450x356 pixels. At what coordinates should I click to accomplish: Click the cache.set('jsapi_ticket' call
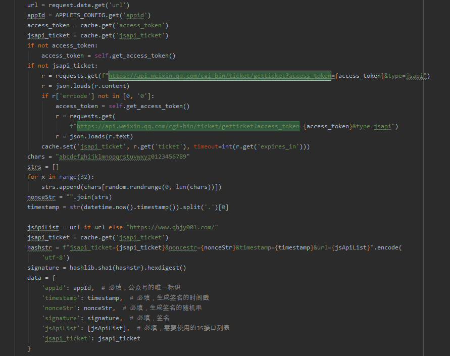(x=84, y=146)
